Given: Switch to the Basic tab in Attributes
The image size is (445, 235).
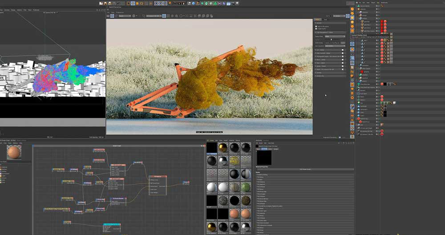Looking at the screenshot, I should point(258,149).
